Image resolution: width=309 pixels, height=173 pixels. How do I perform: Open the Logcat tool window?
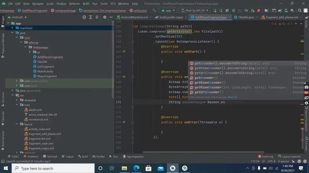(x=68, y=157)
